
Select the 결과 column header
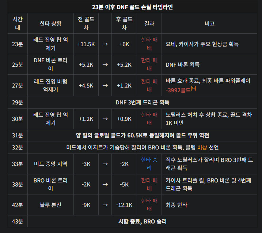tap(149, 23)
